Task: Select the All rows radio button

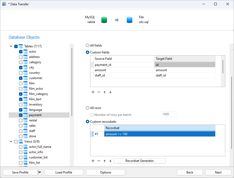Action: [x=87, y=108]
